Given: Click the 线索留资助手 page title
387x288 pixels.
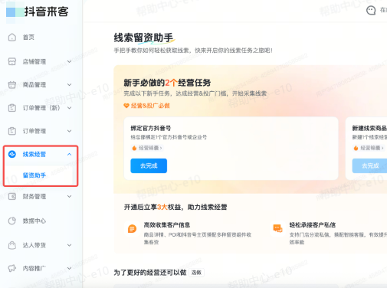Looking at the screenshot, I should [143, 38].
